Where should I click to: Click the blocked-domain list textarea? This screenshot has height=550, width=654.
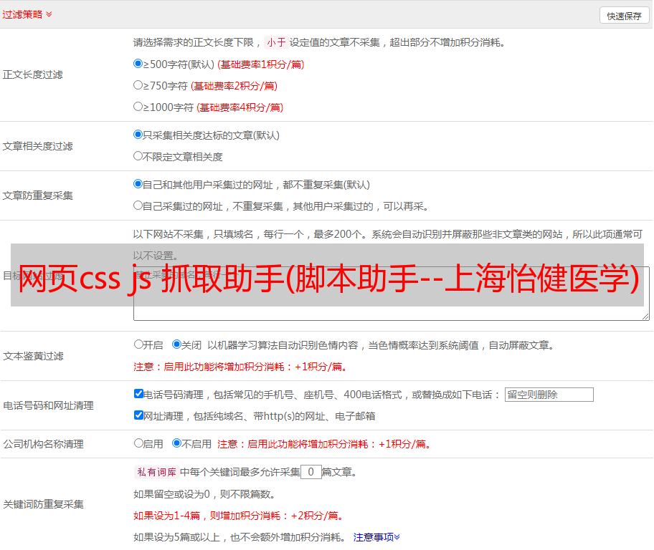[392, 294]
